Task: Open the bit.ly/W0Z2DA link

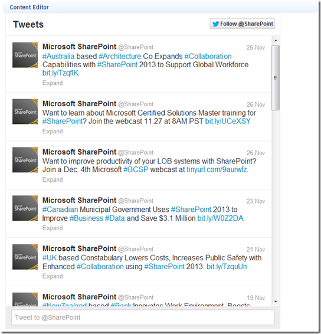Action: coord(221,218)
